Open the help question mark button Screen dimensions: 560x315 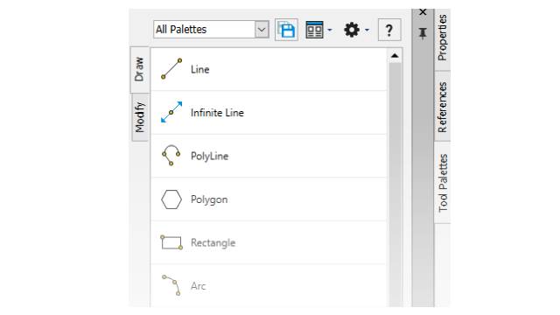pos(389,30)
